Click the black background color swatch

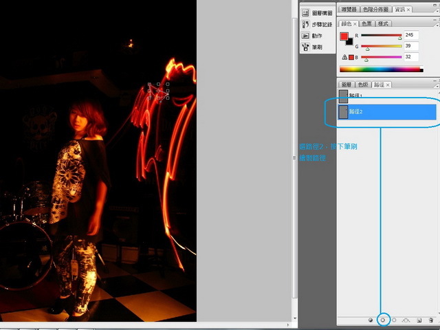tap(350, 43)
